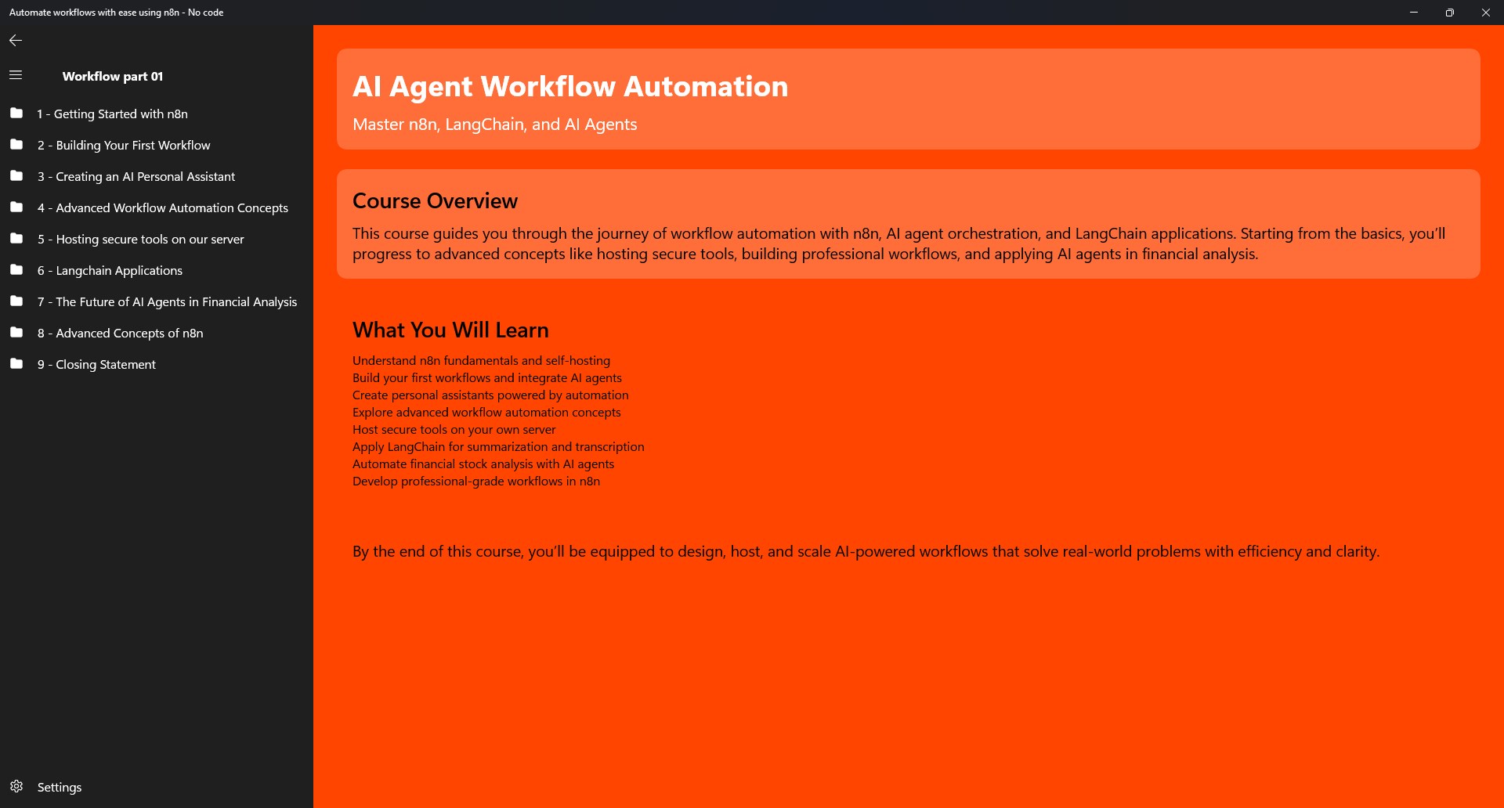
Task: Expand the Advanced Concepts of n8n section
Action: [x=120, y=333]
